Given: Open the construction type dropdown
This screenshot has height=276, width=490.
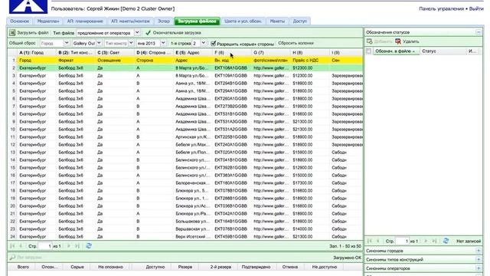Looking at the screenshot, I should [x=131, y=43].
